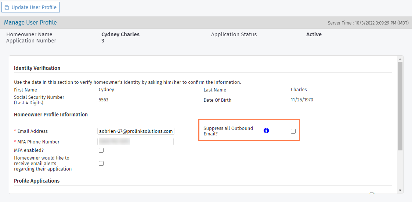Click the Server Time timestamp
The height and width of the screenshot is (202, 412).
click(x=368, y=23)
